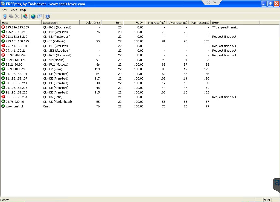The image size is (280, 202).
Task: Click the % OK column header
Action: [x=134, y=23]
